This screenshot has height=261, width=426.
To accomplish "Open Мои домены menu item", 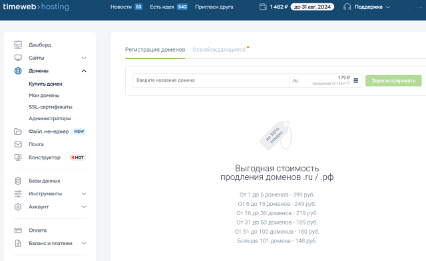I will [x=44, y=96].
